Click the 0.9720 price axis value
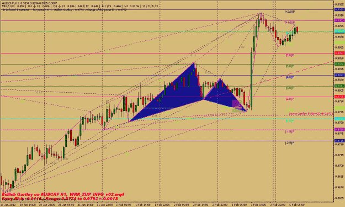 tap(339, 144)
